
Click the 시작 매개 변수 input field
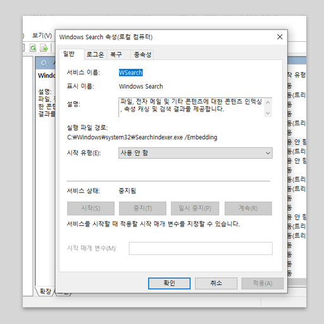tap(201, 248)
